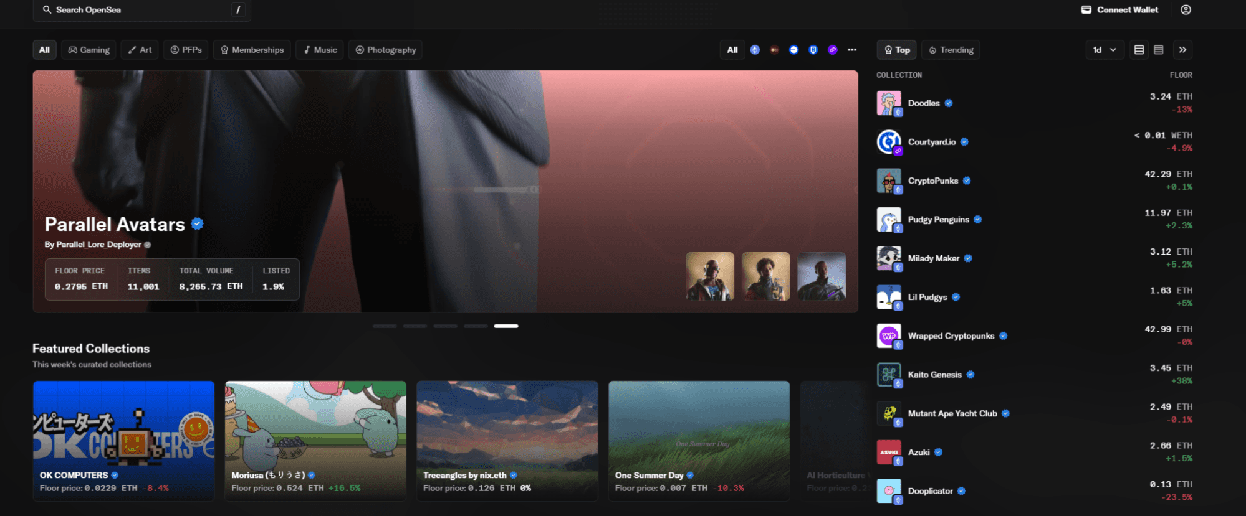Select the All category tab
Image resolution: width=1246 pixels, height=516 pixels.
click(44, 50)
